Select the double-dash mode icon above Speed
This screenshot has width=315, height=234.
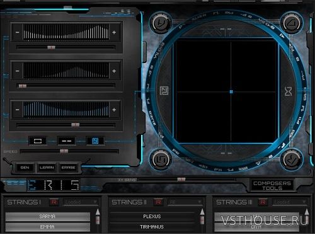pos(66,141)
